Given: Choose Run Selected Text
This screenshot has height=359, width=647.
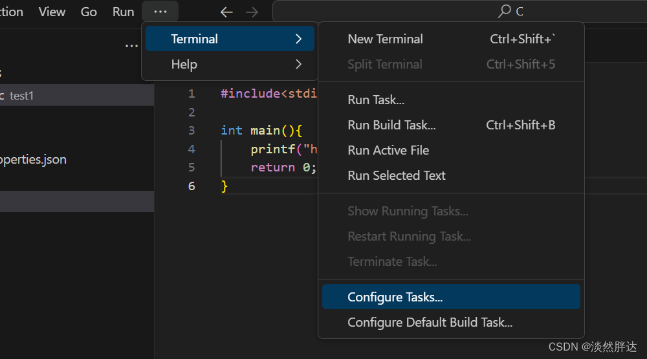Looking at the screenshot, I should [397, 175].
